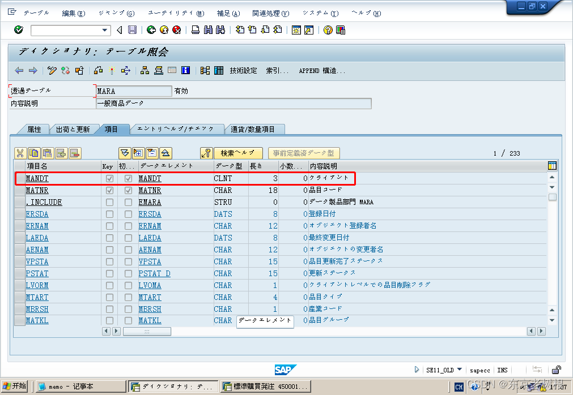
Task: Click the MARA table name field
Action: (x=134, y=91)
